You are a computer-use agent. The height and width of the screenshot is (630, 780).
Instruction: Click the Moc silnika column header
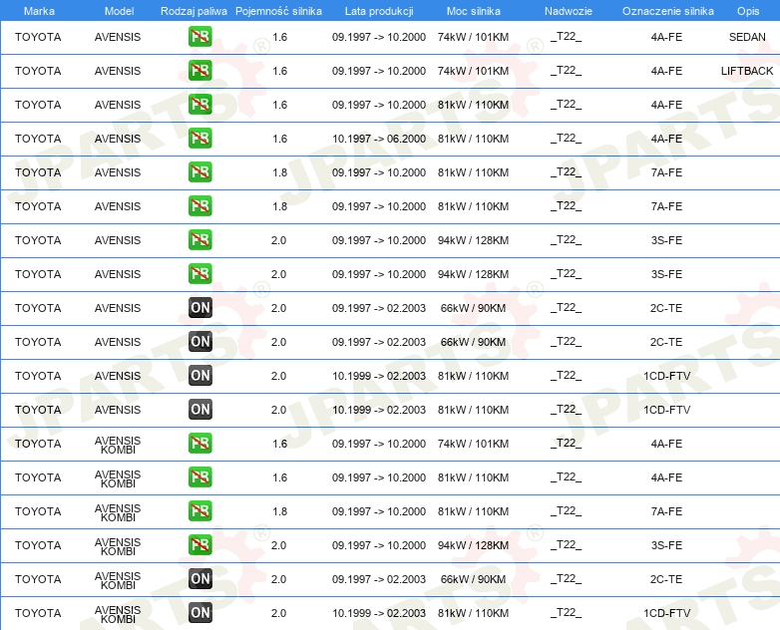pos(474,11)
